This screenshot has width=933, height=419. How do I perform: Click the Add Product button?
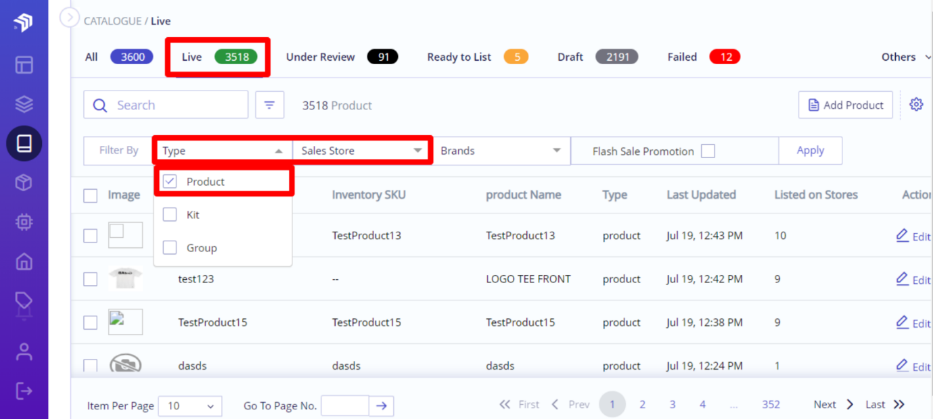(846, 105)
